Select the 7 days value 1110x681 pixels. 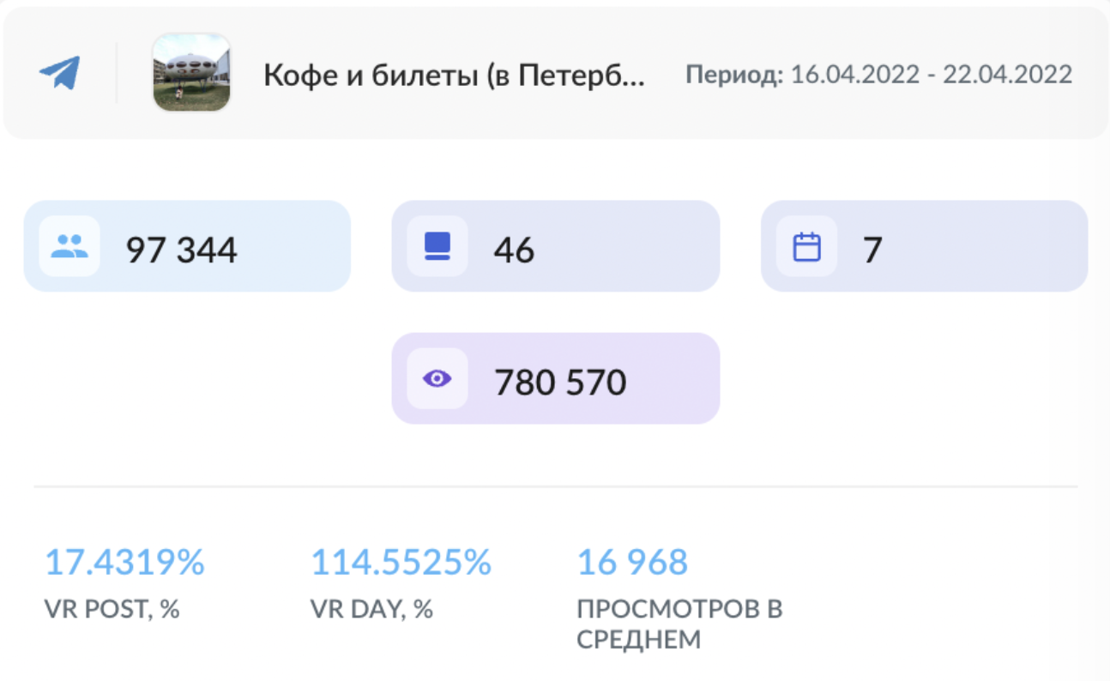pos(872,250)
